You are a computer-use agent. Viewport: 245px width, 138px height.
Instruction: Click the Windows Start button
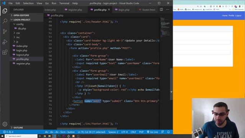tap(2, 136)
